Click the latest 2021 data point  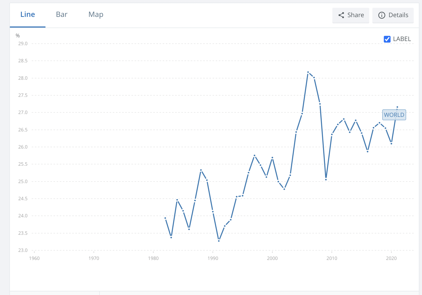(397, 107)
